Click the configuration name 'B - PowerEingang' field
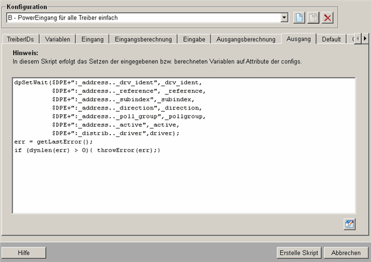The height and width of the screenshot is (262, 371). (x=142, y=18)
